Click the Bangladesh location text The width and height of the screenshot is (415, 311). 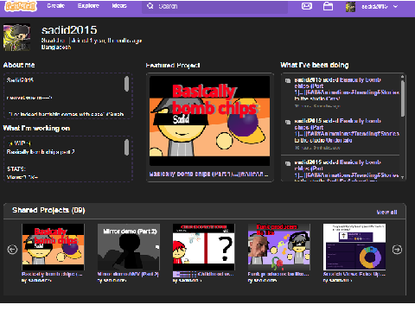point(56,47)
